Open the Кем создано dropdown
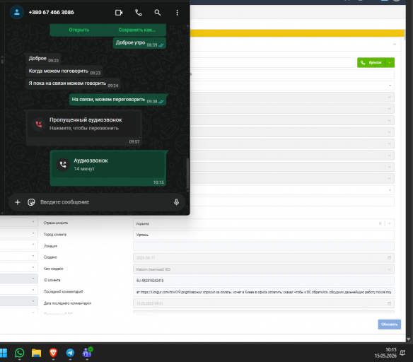413x362 pixels. (x=264, y=269)
